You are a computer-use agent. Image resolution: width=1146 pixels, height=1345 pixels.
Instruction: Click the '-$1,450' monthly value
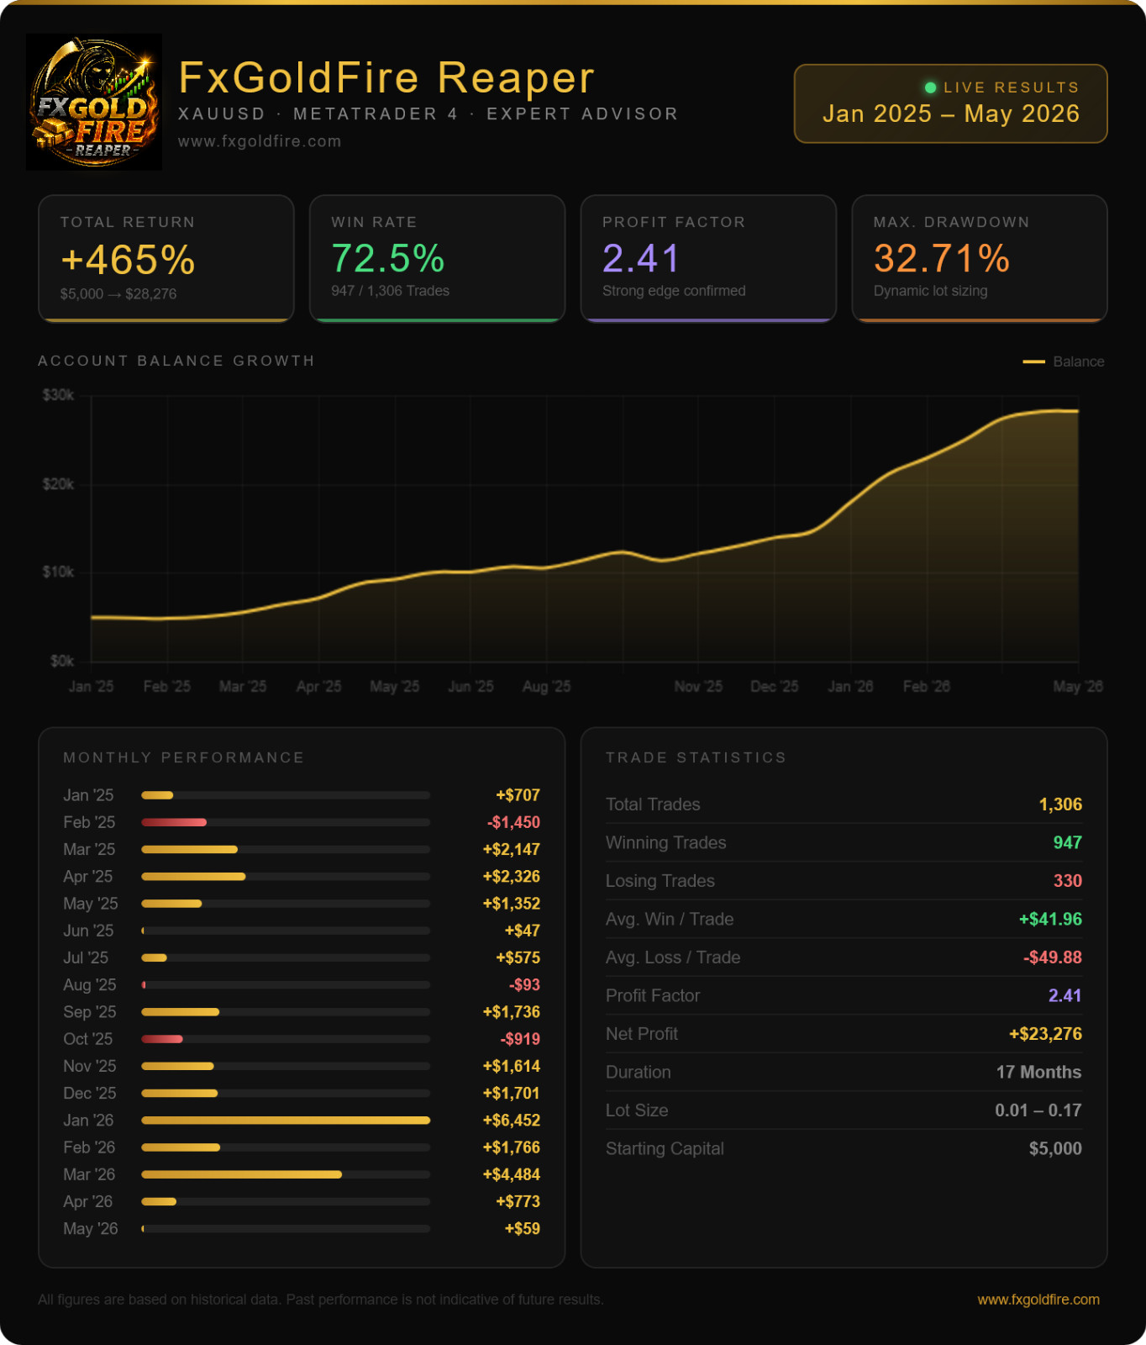pos(513,822)
